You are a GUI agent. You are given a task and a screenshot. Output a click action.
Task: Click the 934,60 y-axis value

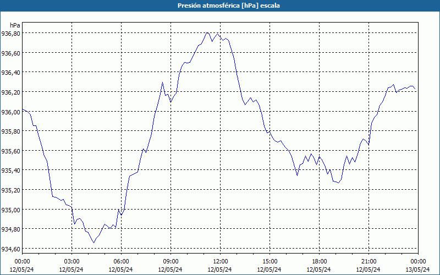click(x=10, y=249)
